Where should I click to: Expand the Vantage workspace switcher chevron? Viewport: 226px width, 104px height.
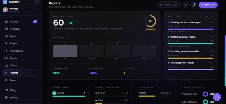pos(38,10)
